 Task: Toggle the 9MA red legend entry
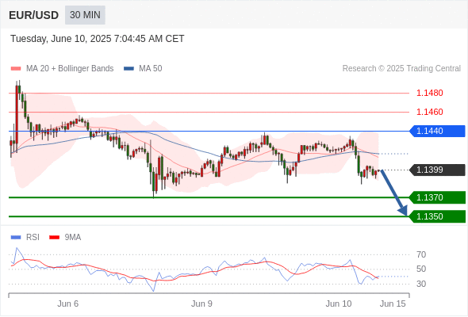click(65, 238)
